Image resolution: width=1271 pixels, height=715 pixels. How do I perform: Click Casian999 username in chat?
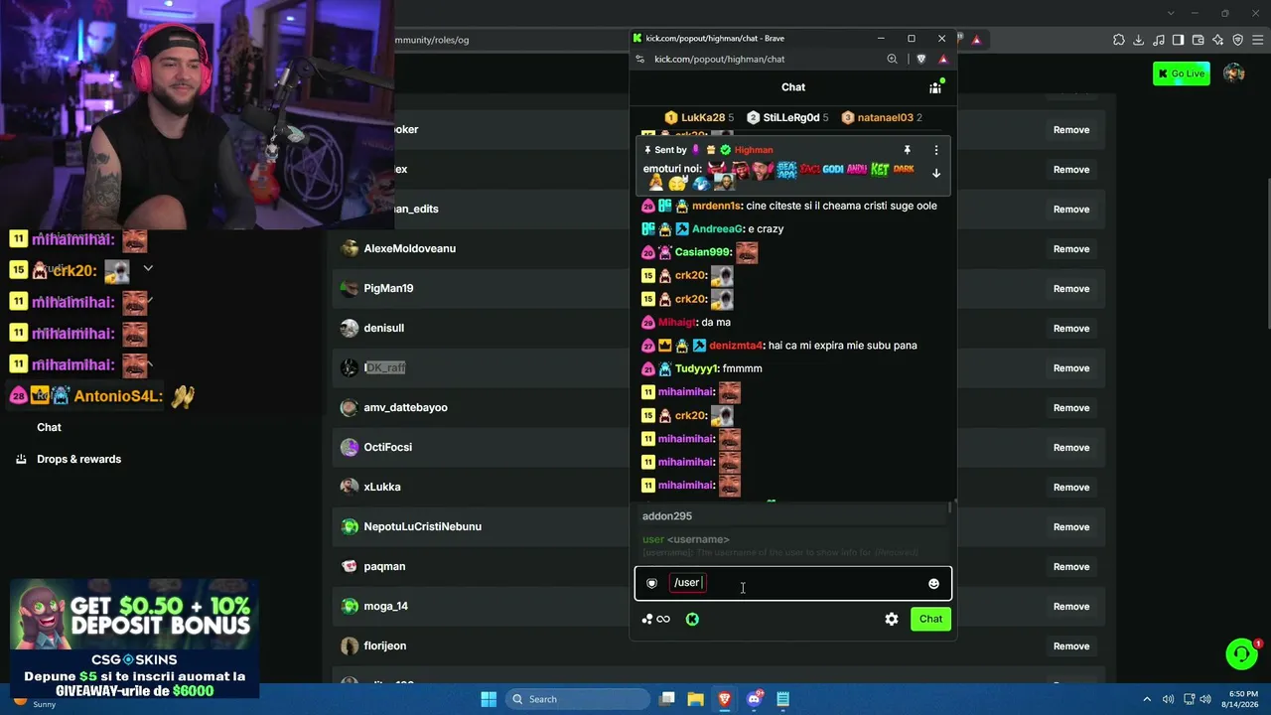point(703,252)
